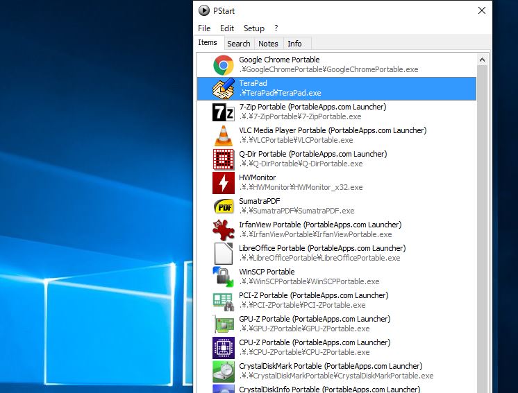
Task: Click the path ending VLCPortable.exe
Action: click(296, 140)
